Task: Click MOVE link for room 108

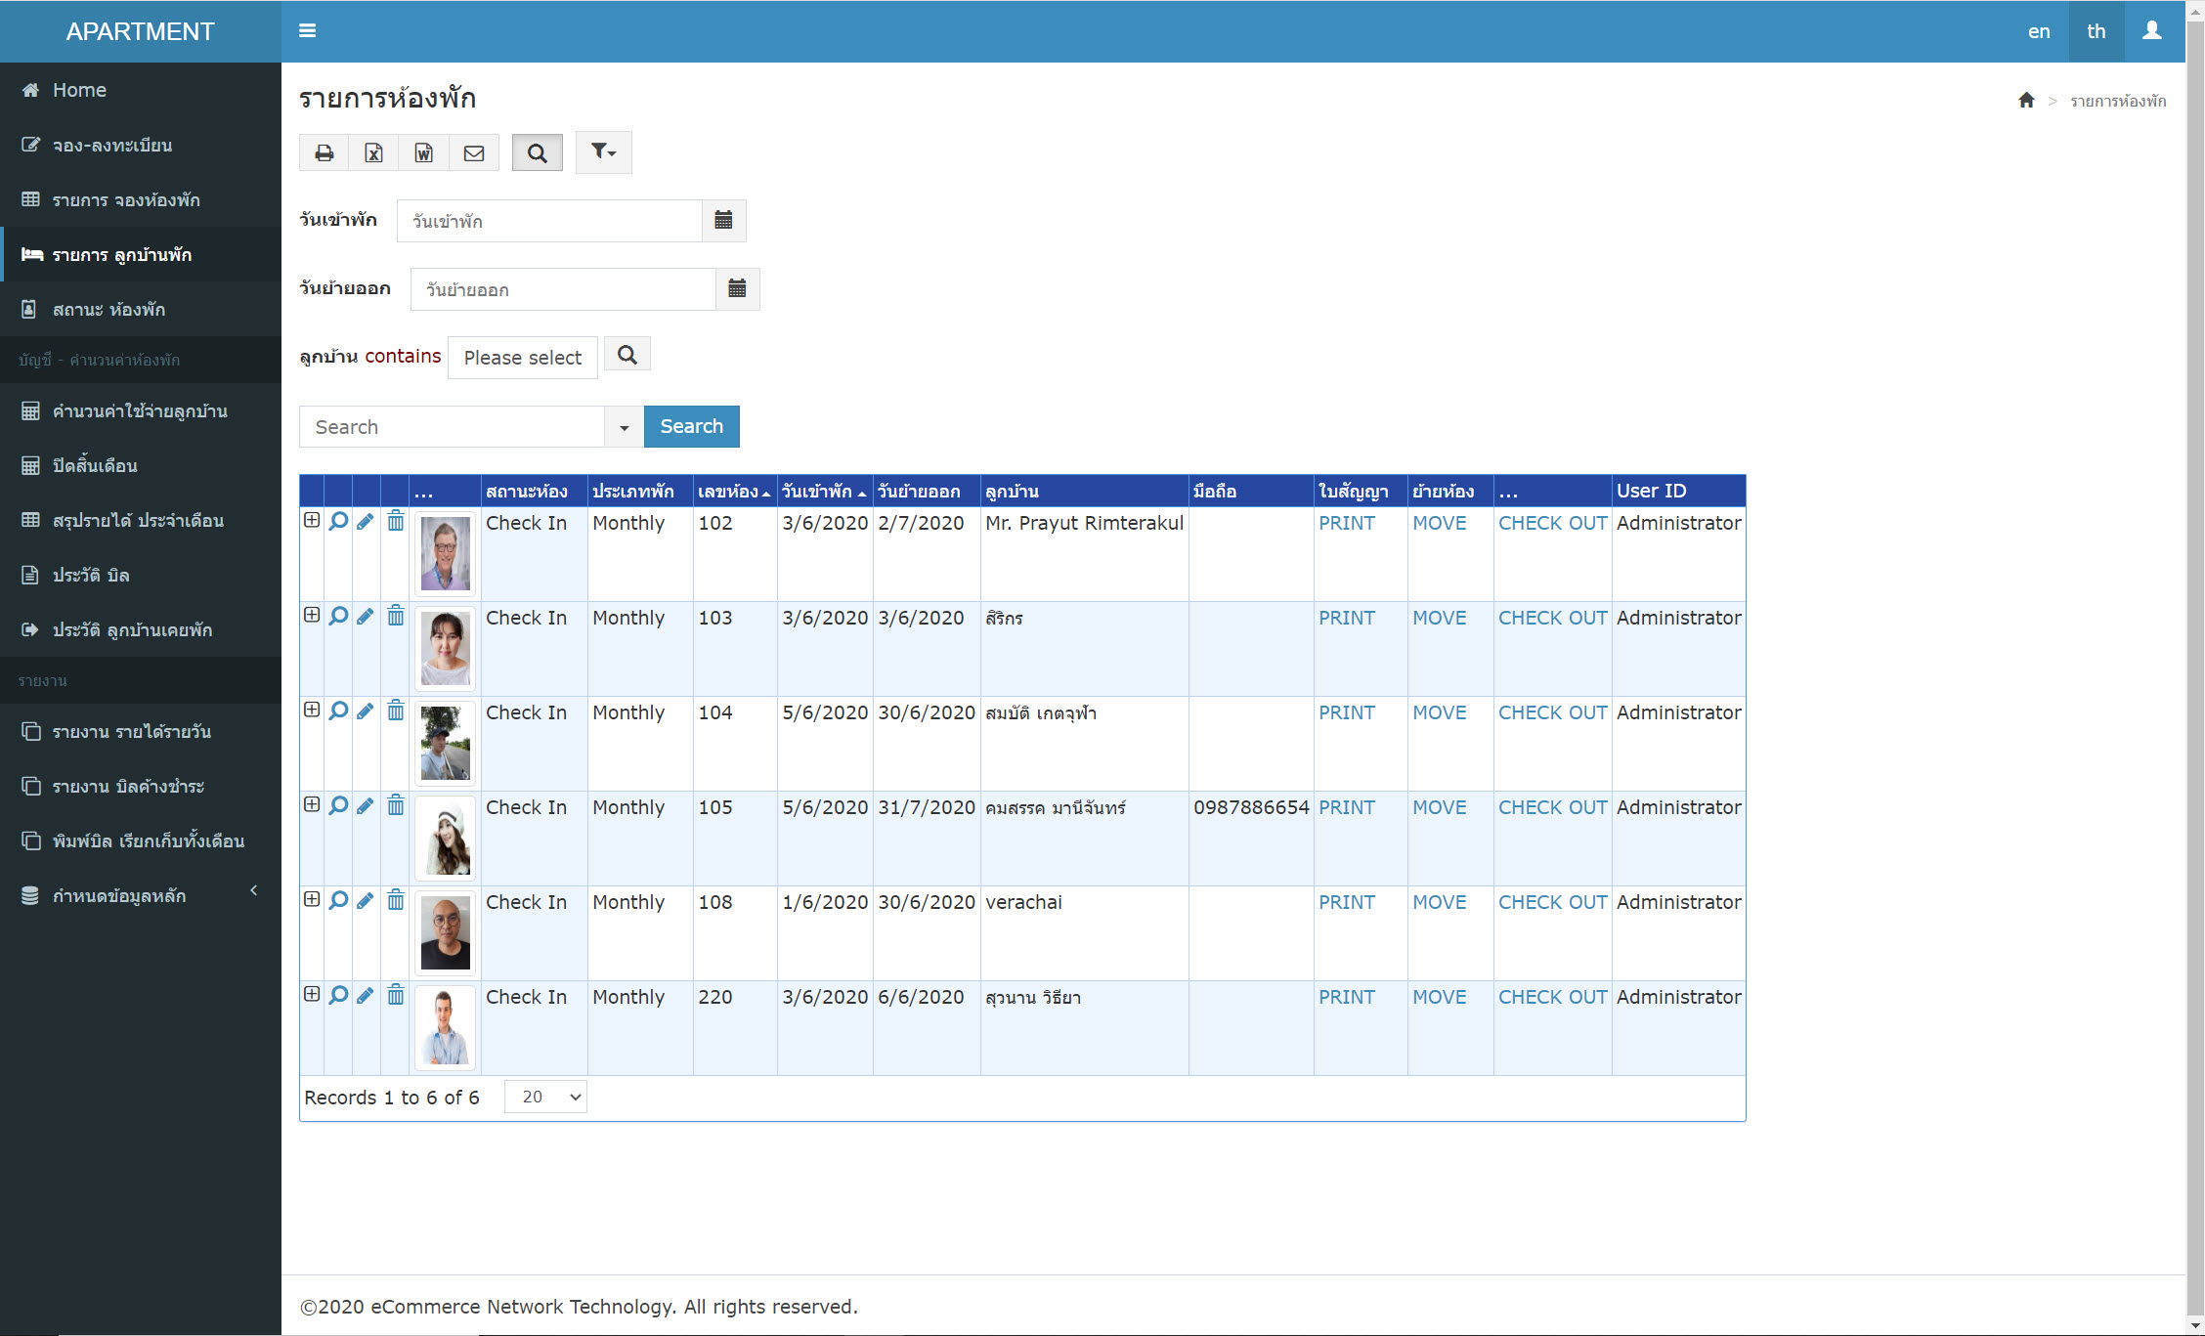Action: (1439, 902)
